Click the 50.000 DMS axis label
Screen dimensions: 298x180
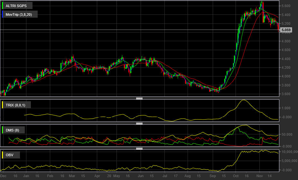286,134
